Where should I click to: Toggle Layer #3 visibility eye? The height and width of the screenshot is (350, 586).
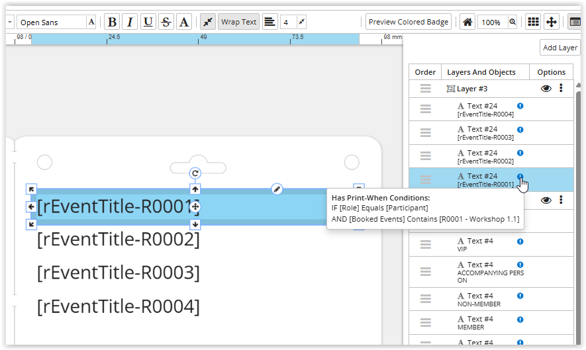[546, 88]
